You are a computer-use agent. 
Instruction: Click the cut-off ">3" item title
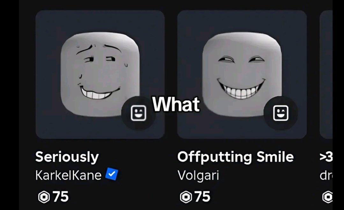tap(326, 157)
